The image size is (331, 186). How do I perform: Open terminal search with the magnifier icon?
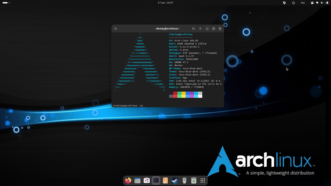(x=116, y=29)
